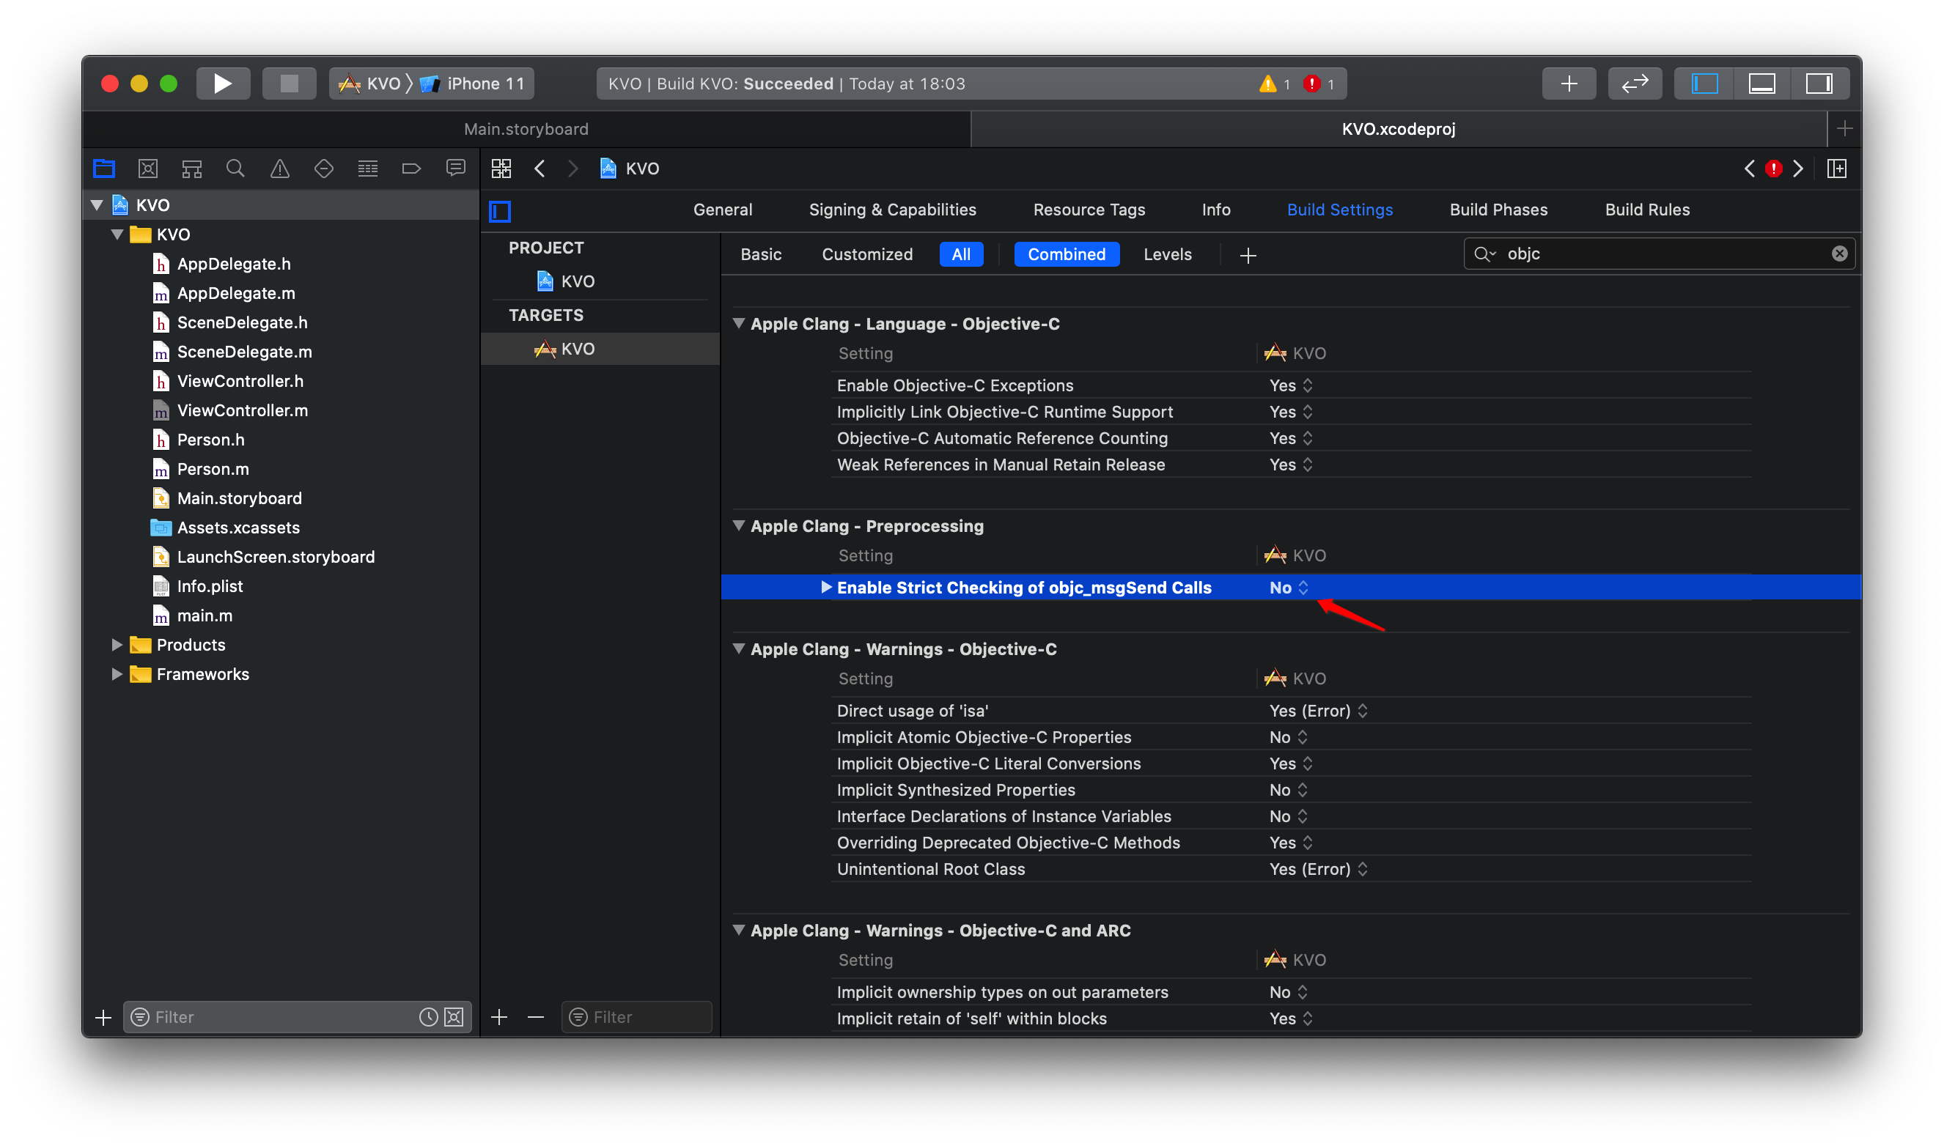Image resolution: width=1944 pixels, height=1146 pixels.
Task: Switch to KVO.xcodeproj tab
Action: click(x=1398, y=129)
